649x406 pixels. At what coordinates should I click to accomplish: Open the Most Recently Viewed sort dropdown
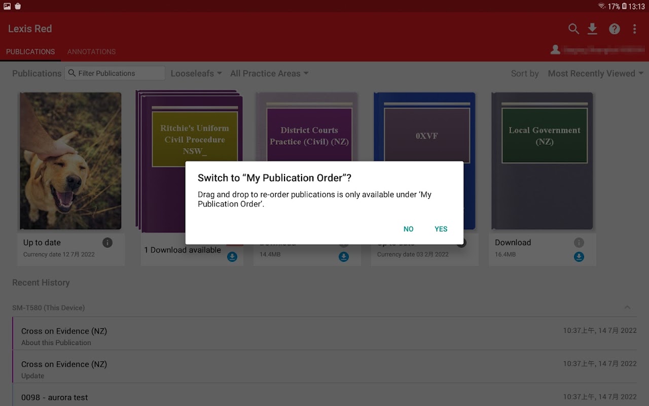[x=596, y=74]
